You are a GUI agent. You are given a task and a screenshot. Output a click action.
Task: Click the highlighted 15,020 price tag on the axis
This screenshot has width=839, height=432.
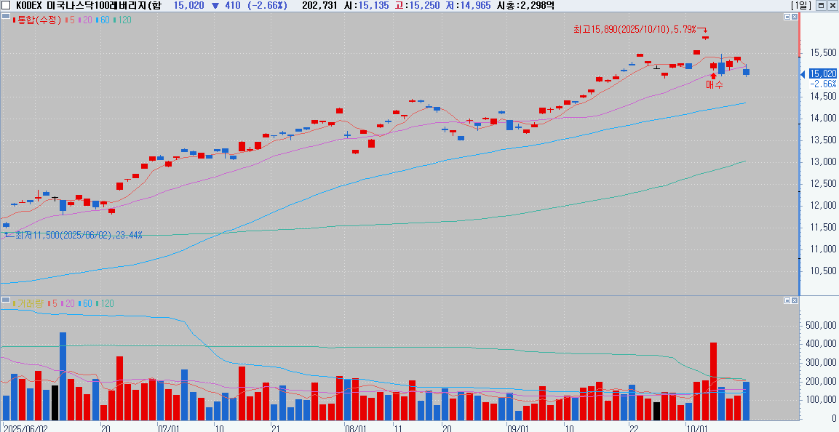click(x=822, y=74)
